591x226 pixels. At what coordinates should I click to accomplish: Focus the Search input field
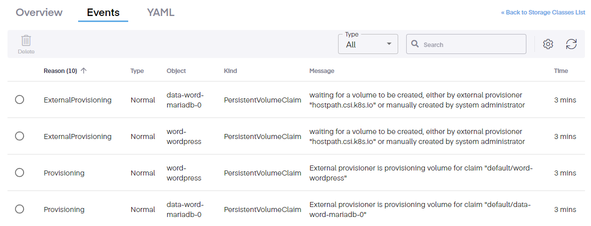(471, 44)
